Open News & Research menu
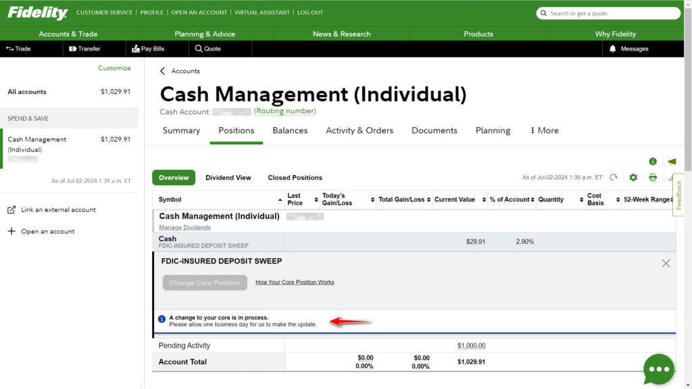 [341, 34]
